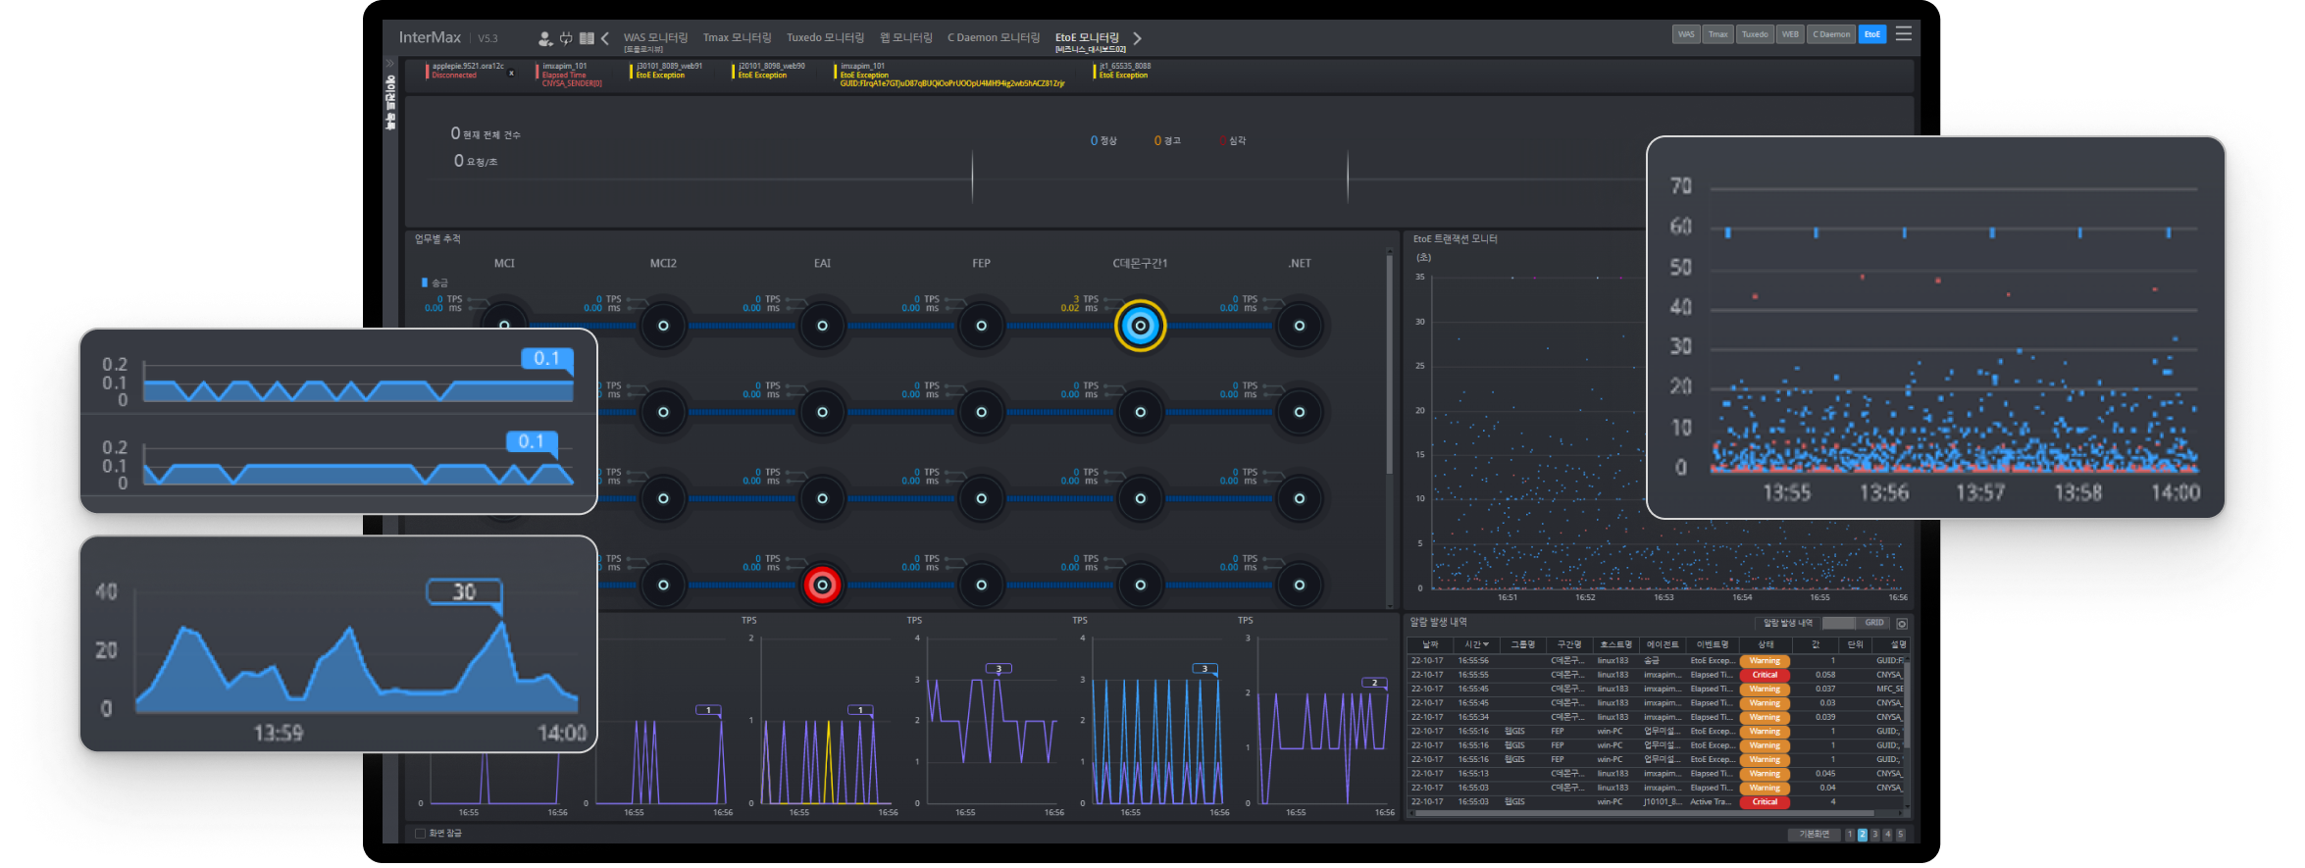2305x868 pixels.
Task: Flip the alarm history to GRID switch
Action: (1855, 624)
